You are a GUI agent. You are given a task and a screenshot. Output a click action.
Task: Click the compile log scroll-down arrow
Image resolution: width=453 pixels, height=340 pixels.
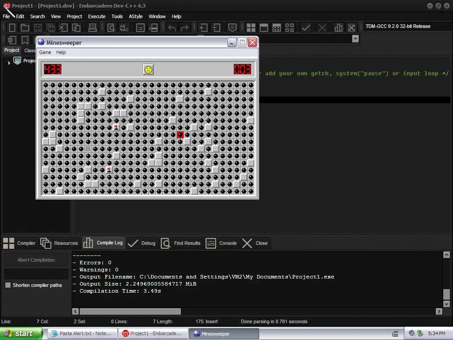pyautogui.click(x=446, y=304)
